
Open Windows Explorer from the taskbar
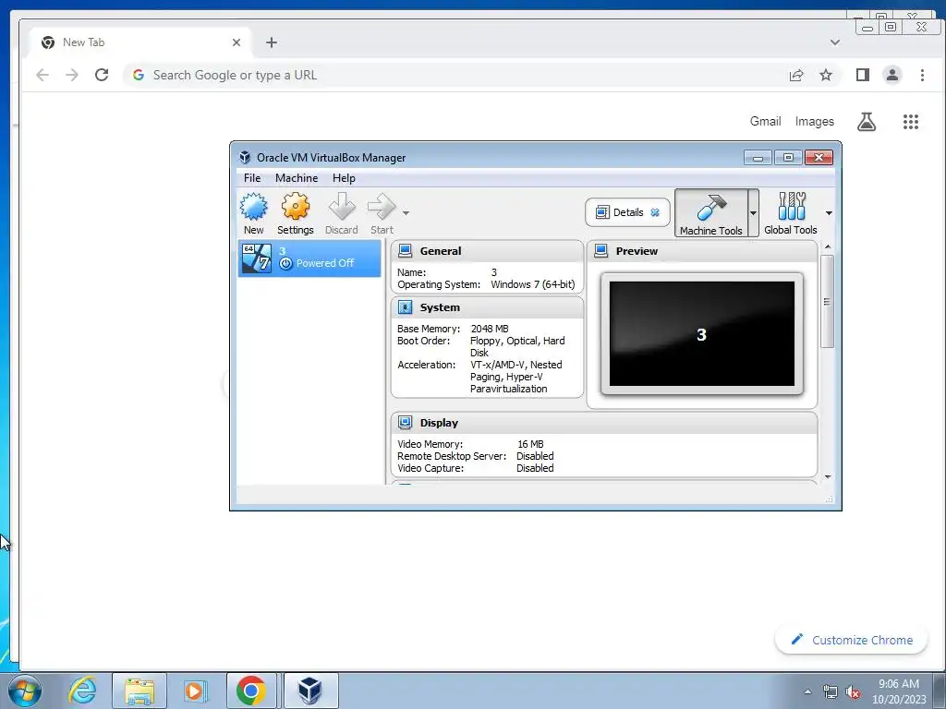(x=139, y=691)
